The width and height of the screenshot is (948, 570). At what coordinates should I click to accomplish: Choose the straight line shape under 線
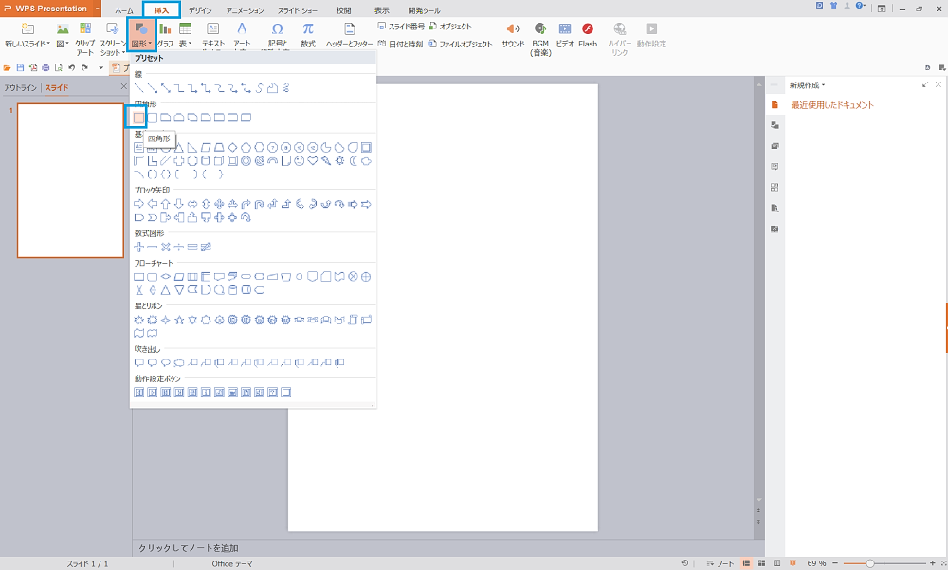139,88
